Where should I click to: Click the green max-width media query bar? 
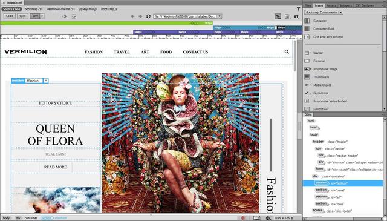[106, 23]
